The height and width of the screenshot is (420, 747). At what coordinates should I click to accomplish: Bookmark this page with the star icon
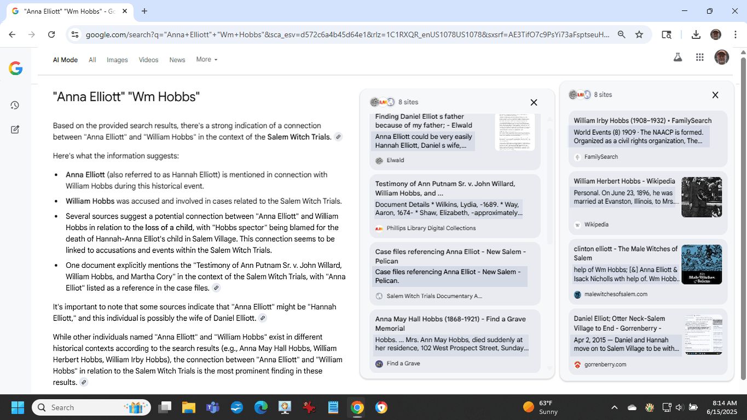pos(639,34)
